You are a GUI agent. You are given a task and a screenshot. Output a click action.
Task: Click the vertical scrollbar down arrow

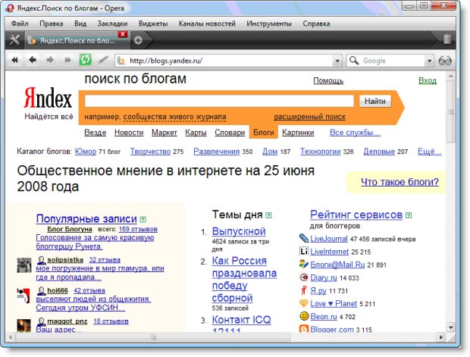(x=450, y=327)
